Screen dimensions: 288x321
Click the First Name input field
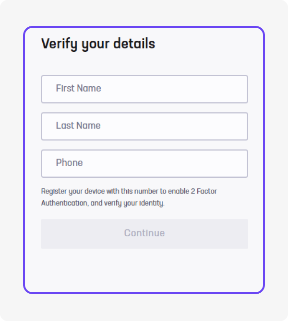144,89
